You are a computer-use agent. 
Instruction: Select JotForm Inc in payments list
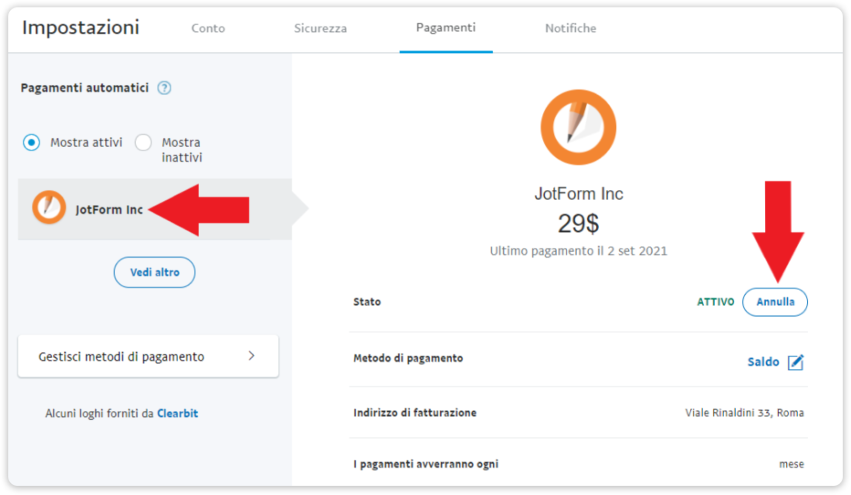click(110, 209)
